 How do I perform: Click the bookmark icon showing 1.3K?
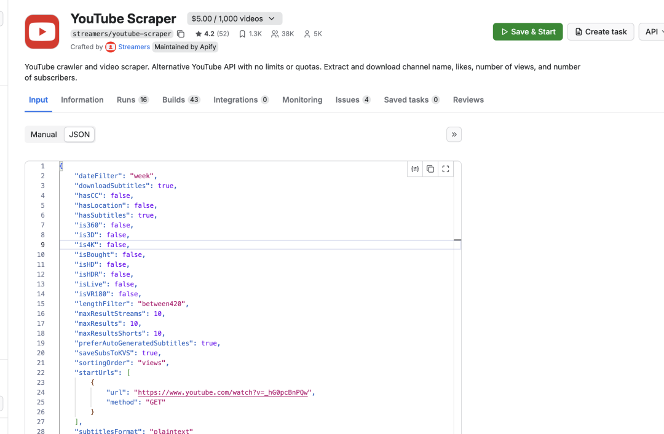pos(242,34)
